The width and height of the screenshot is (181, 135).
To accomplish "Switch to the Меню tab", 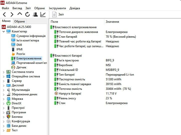I will tap(6, 21).
